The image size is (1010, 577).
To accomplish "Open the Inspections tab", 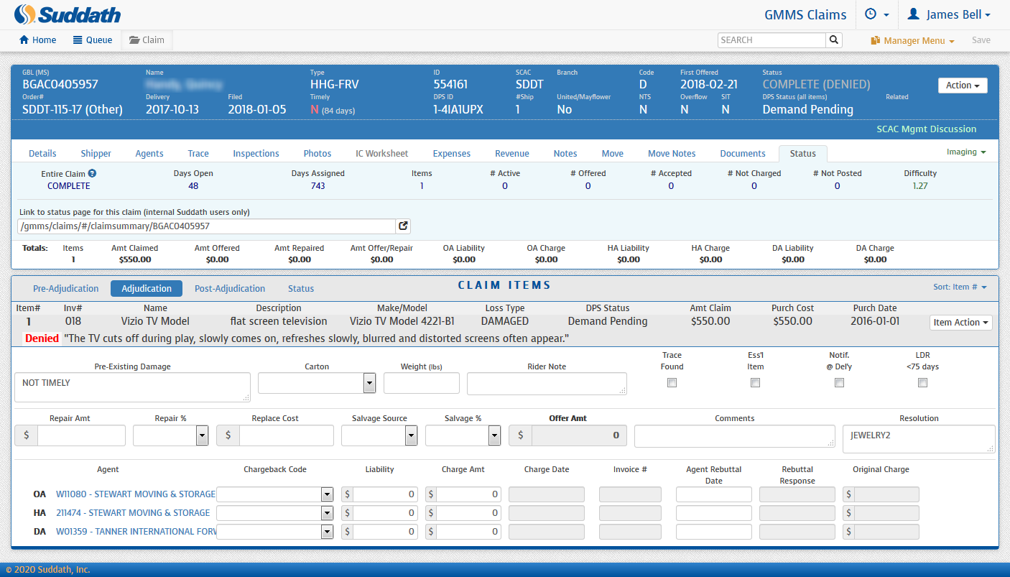I will pos(256,153).
